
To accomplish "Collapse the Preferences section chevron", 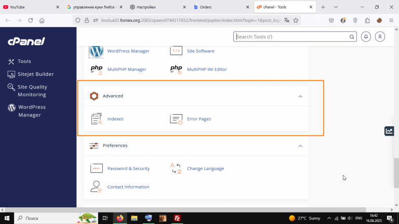I will [300, 146].
